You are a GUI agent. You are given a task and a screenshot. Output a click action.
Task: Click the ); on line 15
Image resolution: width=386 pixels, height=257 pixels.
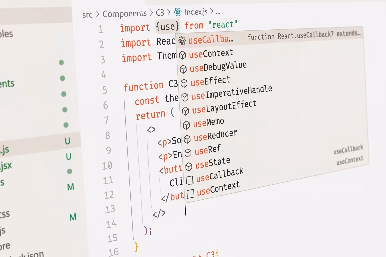click(148, 231)
